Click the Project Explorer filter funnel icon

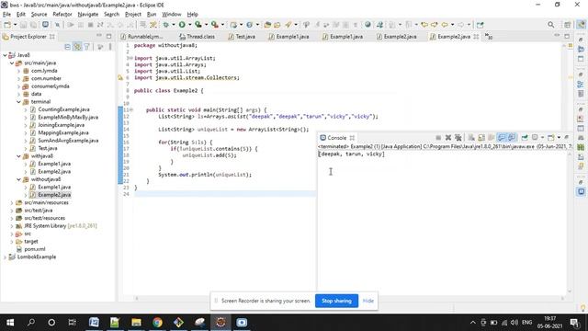87,47
